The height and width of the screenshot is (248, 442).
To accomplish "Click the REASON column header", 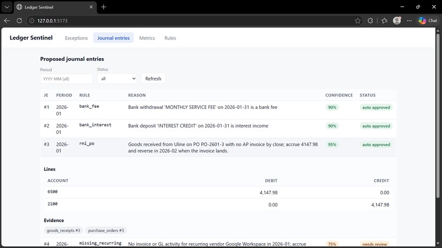I will pos(137,95).
